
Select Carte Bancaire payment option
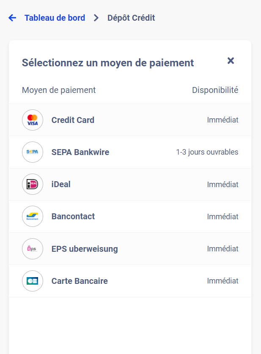79,280
